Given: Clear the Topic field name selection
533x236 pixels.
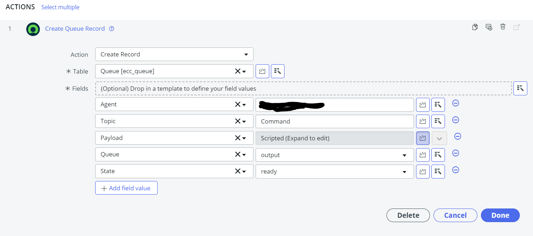Looking at the screenshot, I should (237, 121).
